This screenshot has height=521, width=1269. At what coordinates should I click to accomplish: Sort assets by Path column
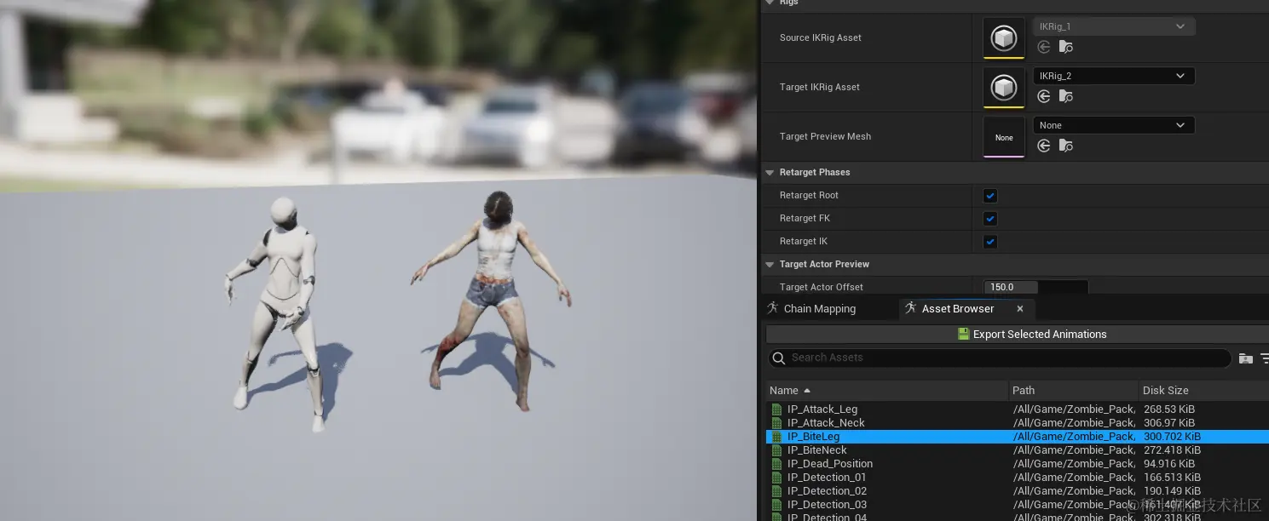pos(1073,390)
